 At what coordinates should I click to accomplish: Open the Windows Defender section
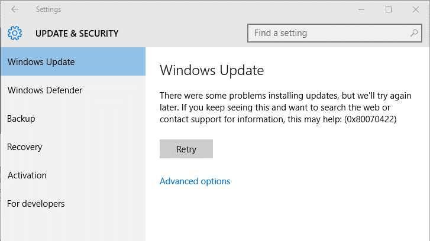44,90
